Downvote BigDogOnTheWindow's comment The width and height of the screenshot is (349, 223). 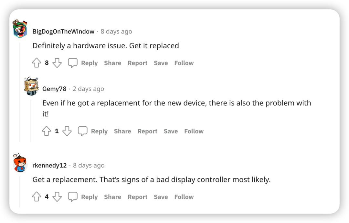click(x=57, y=63)
